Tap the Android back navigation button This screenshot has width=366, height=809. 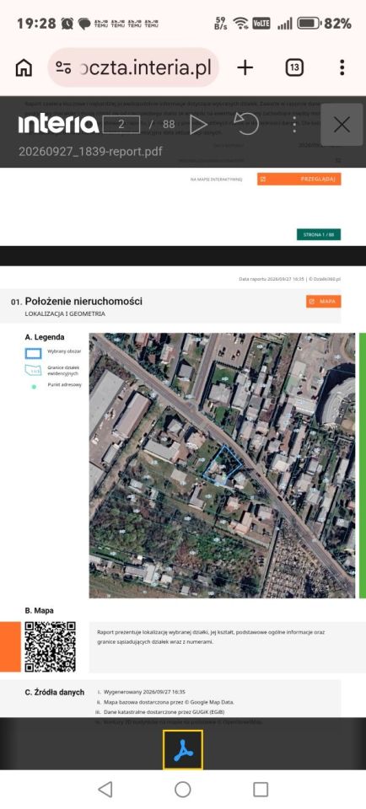pyautogui.click(x=105, y=789)
